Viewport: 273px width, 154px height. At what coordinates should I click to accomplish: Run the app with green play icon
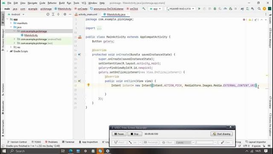[199, 9]
